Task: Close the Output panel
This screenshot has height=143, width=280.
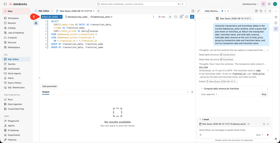Action: click(192, 92)
